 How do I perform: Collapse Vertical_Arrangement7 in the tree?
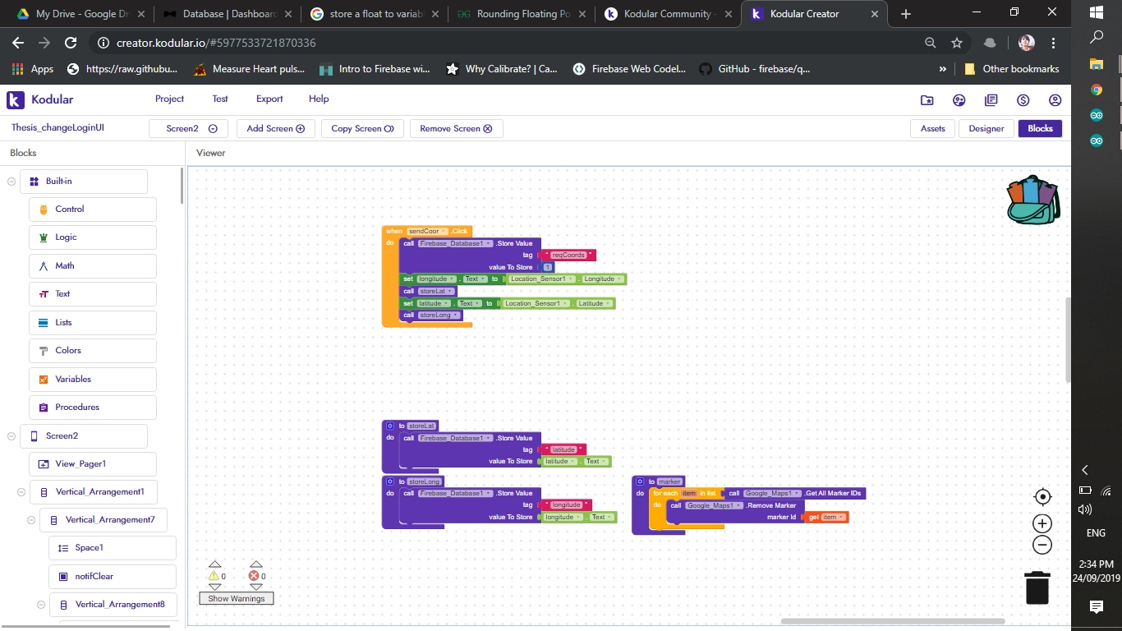[31, 520]
